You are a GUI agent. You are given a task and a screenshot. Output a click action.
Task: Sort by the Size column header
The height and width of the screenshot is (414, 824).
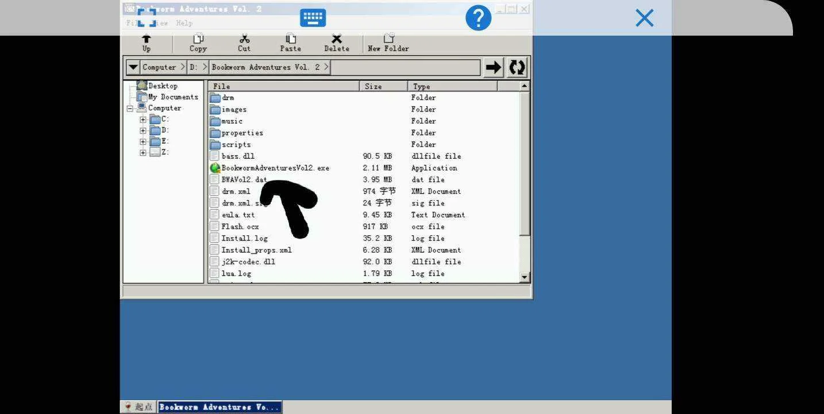384,86
